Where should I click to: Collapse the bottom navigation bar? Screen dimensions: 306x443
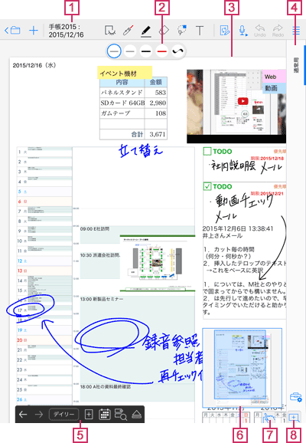pos(136,414)
